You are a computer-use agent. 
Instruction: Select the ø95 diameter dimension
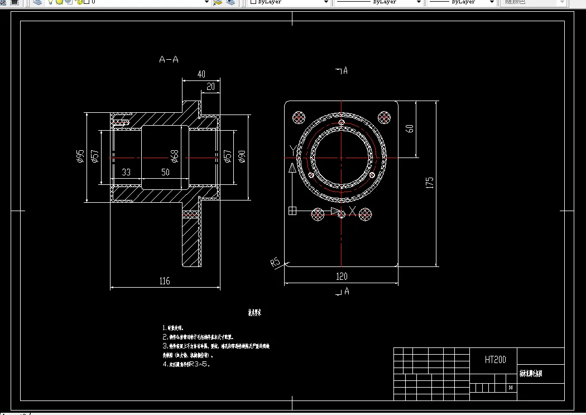[x=80, y=156]
